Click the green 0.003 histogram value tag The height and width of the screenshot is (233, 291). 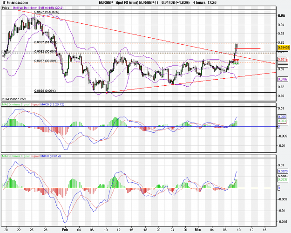pyautogui.click(x=282, y=121)
